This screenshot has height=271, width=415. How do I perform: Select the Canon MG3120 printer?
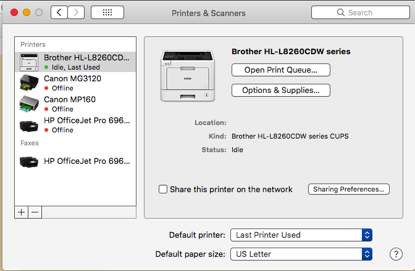click(x=75, y=83)
